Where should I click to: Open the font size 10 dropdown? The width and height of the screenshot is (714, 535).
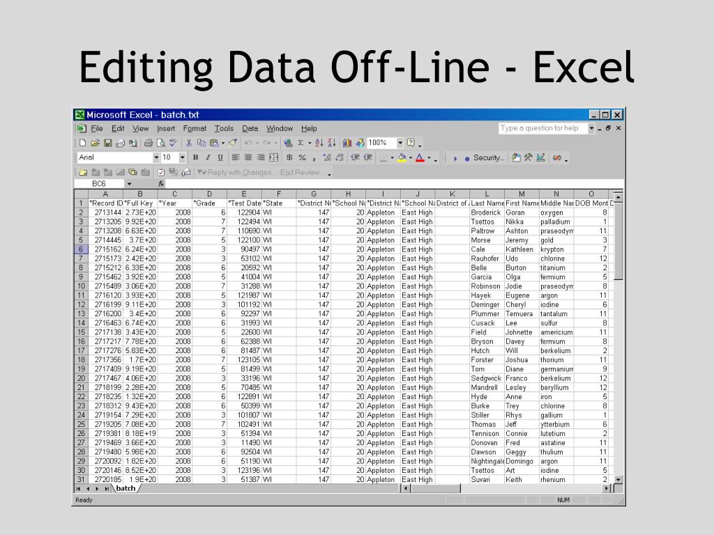point(182,158)
